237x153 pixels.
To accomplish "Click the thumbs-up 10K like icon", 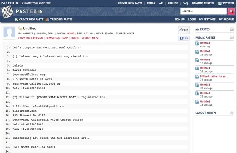I will coord(181,30).
